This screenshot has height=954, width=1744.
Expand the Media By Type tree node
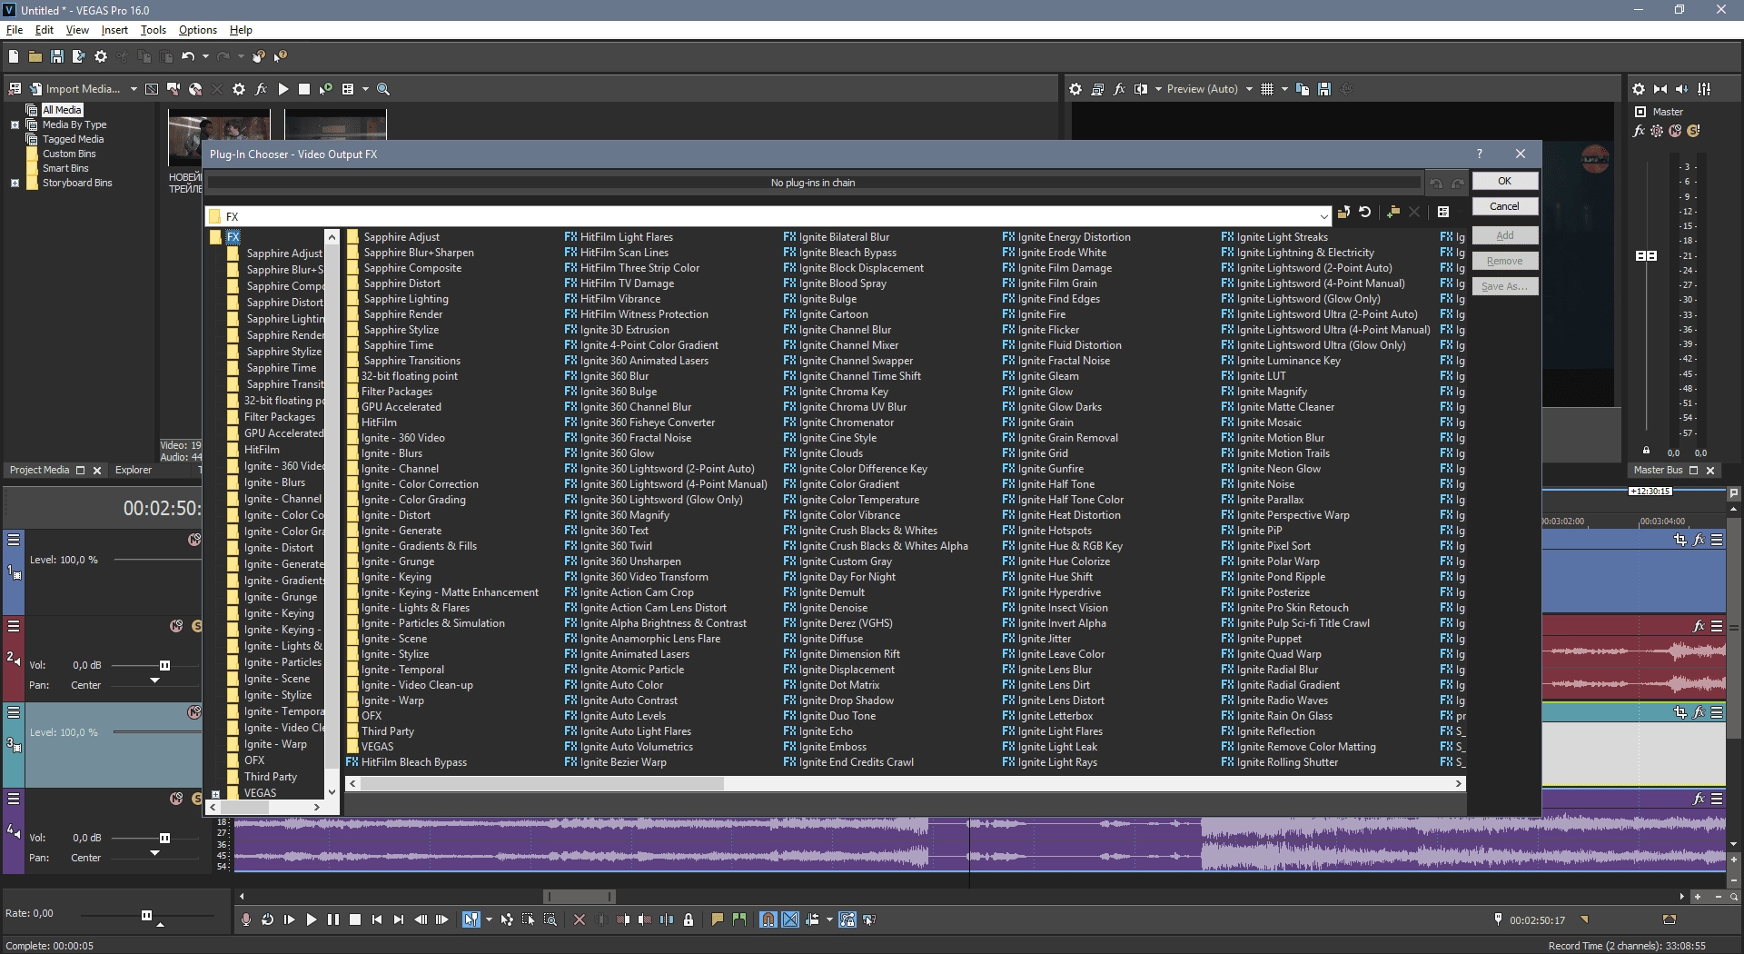click(x=15, y=124)
